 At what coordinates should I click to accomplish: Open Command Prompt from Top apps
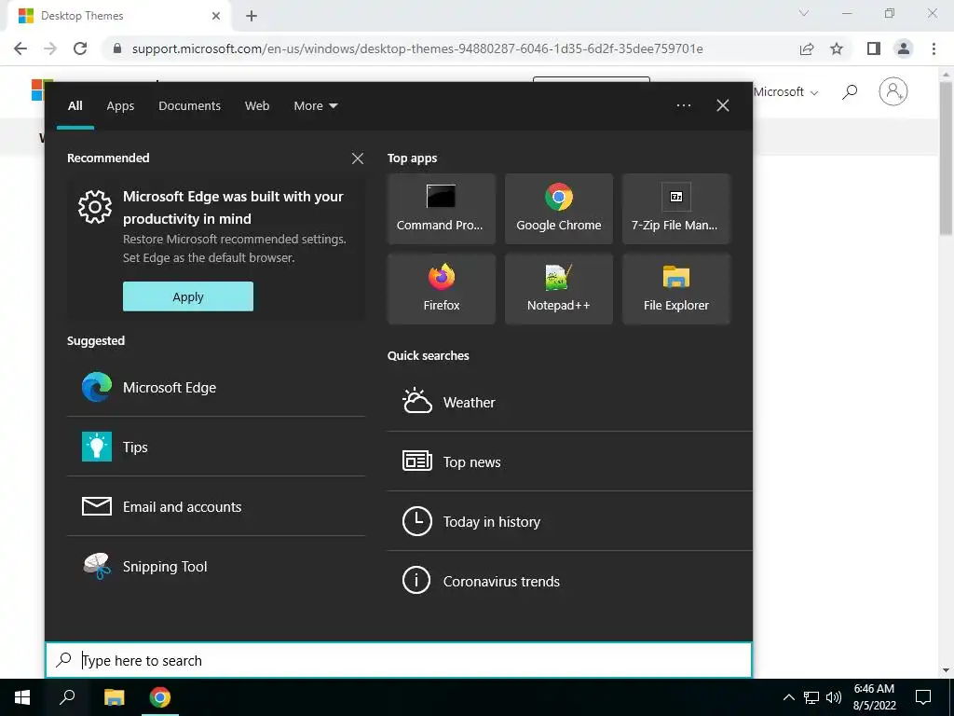pyautogui.click(x=441, y=209)
